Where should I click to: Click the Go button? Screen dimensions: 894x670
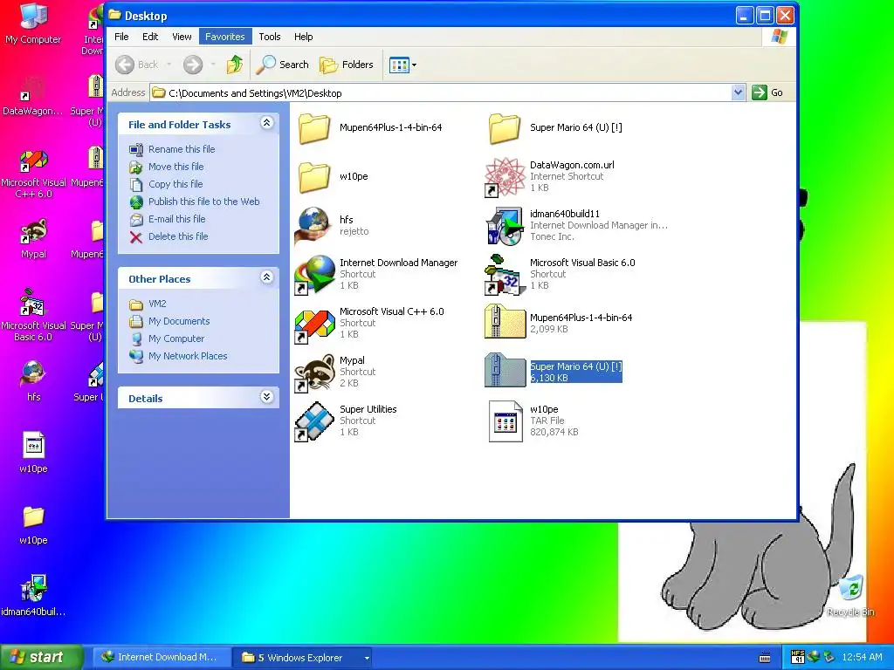point(768,92)
